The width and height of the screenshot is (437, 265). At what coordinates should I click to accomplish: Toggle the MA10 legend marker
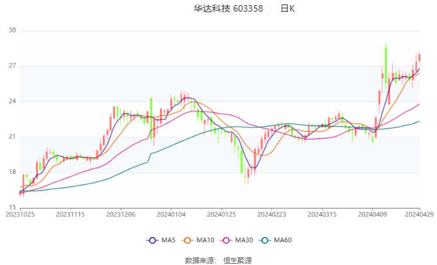[187, 241]
